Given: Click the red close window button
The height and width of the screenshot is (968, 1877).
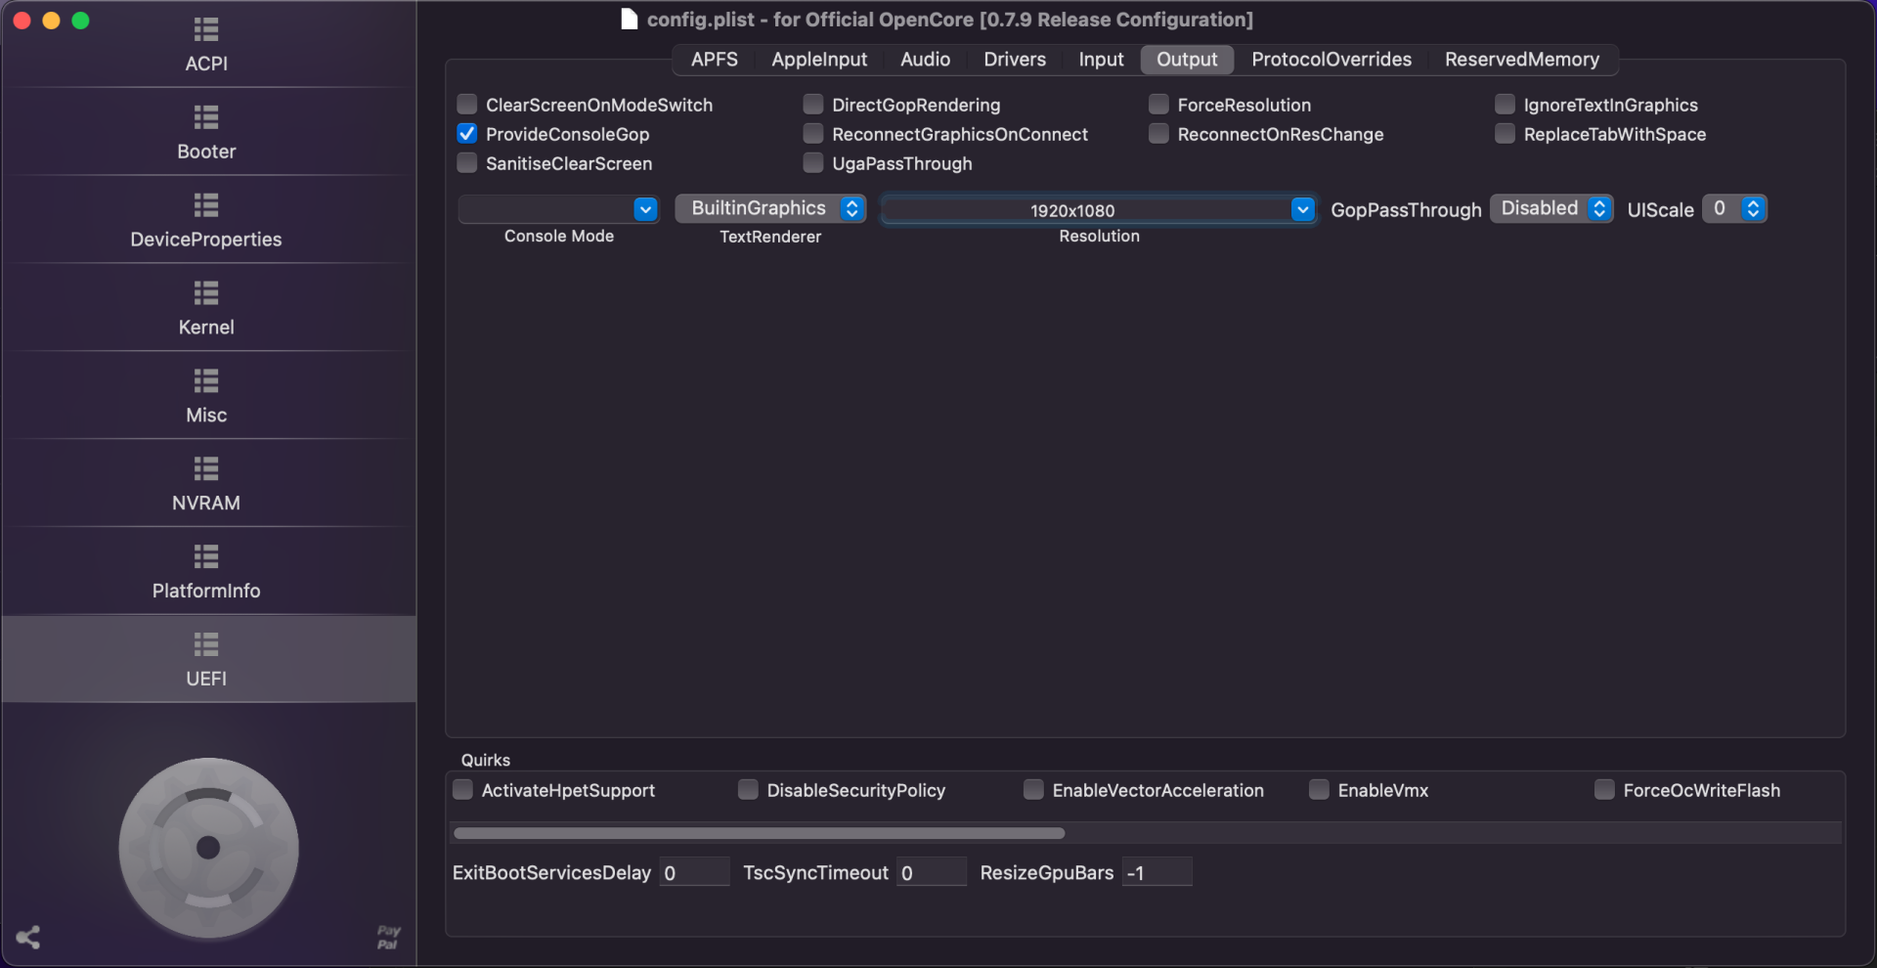Looking at the screenshot, I should (22, 21).
